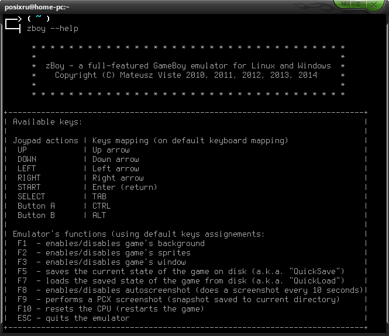This screenshot has width=389, height=336.
Task: Click the F9 PCX screenshot description line
Action: [x=178, y=300]
